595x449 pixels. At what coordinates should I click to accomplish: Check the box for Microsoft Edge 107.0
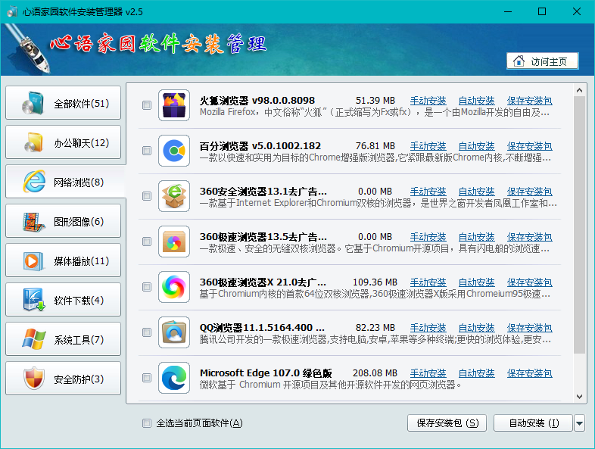tap(146, 378)
